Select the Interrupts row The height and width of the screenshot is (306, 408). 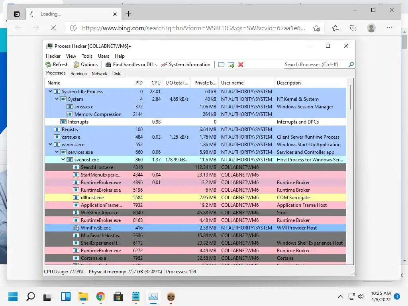[x=195, y=122]
